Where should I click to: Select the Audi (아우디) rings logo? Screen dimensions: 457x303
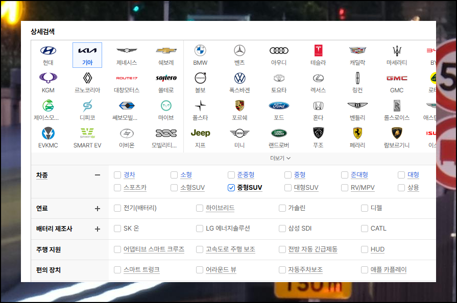point(279,50)
